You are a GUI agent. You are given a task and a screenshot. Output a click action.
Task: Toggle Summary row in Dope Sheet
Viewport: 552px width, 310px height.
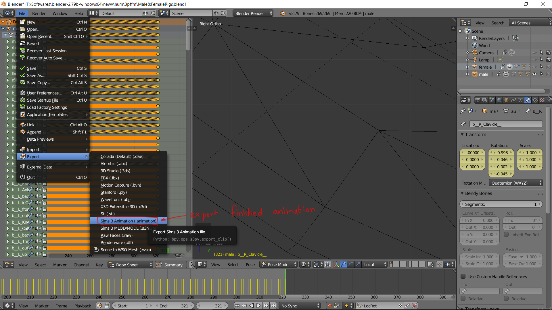point(171,265)
